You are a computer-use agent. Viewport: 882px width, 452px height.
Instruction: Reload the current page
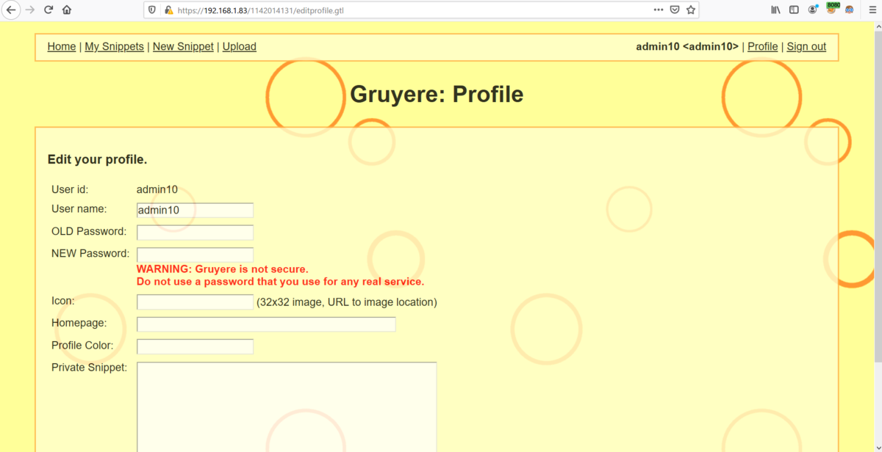click(49, 10)
